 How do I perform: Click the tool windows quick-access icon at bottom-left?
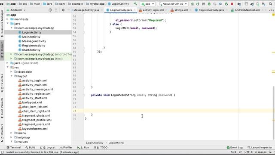pyautogui.click(x=2, y=152)
